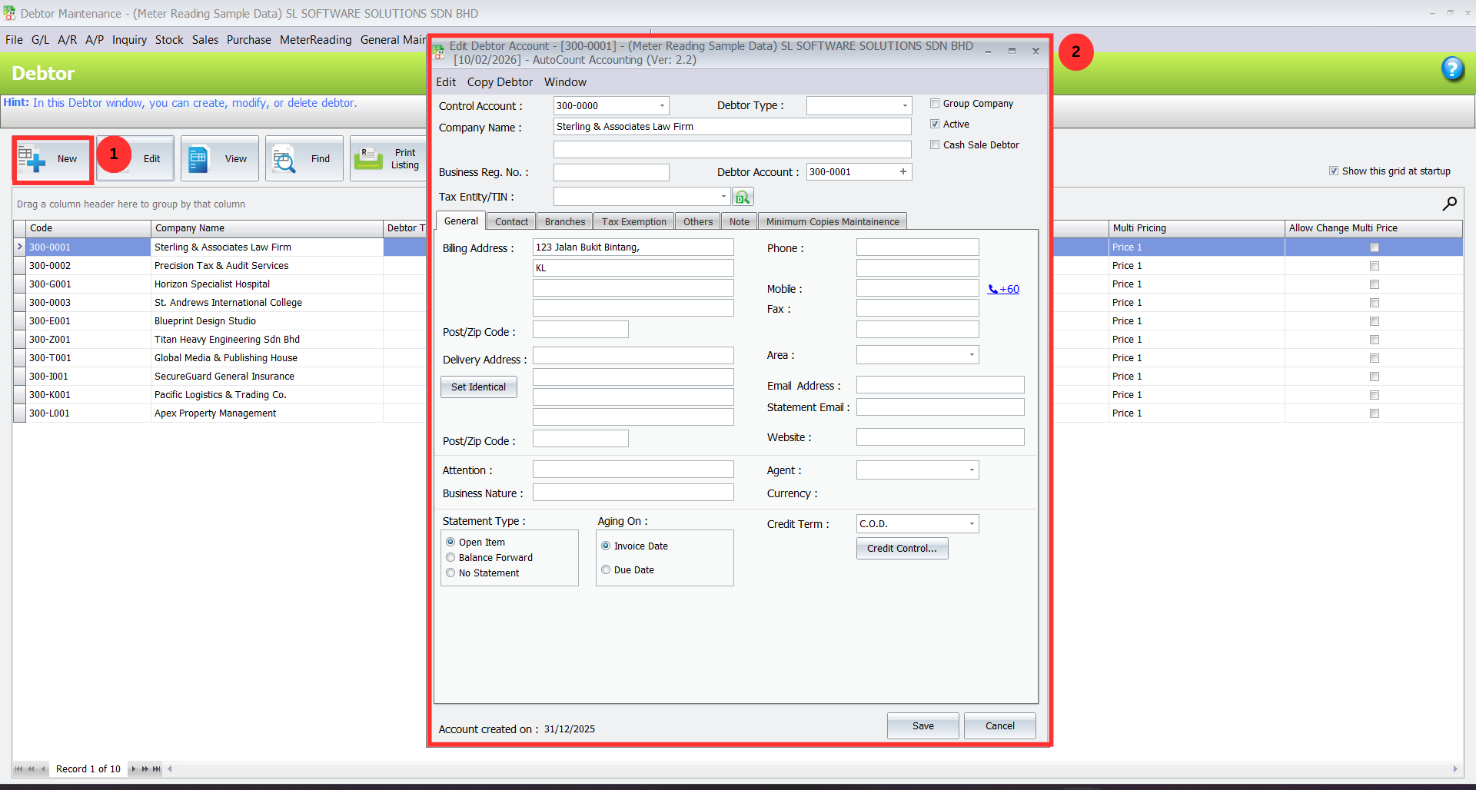This screenshot has height=790, width=1476.
Task: Click the plus icon beside Debtor Account
Action: point(903,172)
